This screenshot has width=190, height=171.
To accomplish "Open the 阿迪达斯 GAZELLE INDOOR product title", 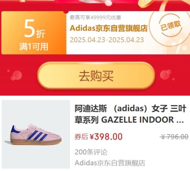I will tap(130, 114).
